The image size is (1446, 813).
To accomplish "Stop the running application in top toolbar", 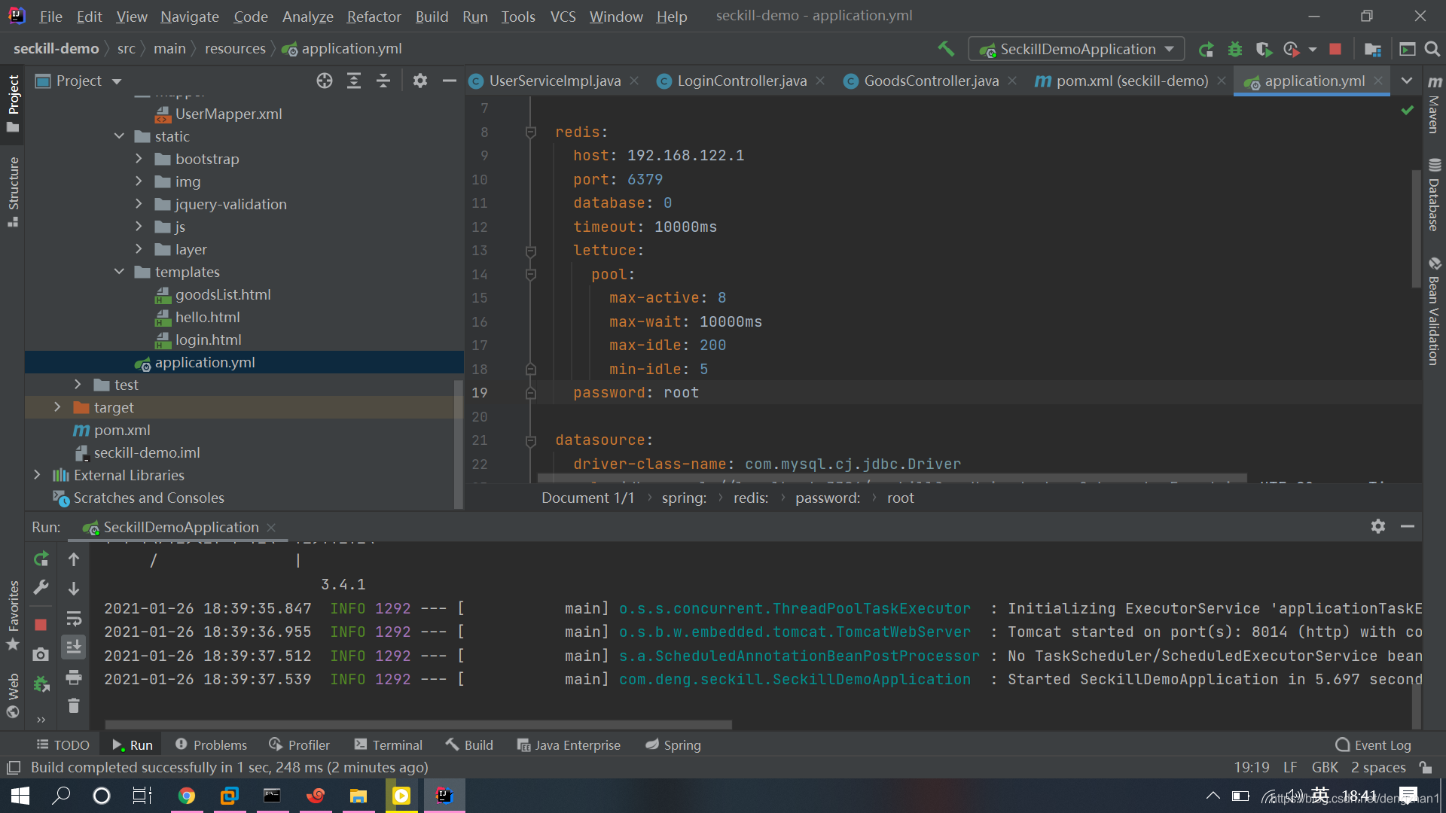I will tap(1335, 49).
